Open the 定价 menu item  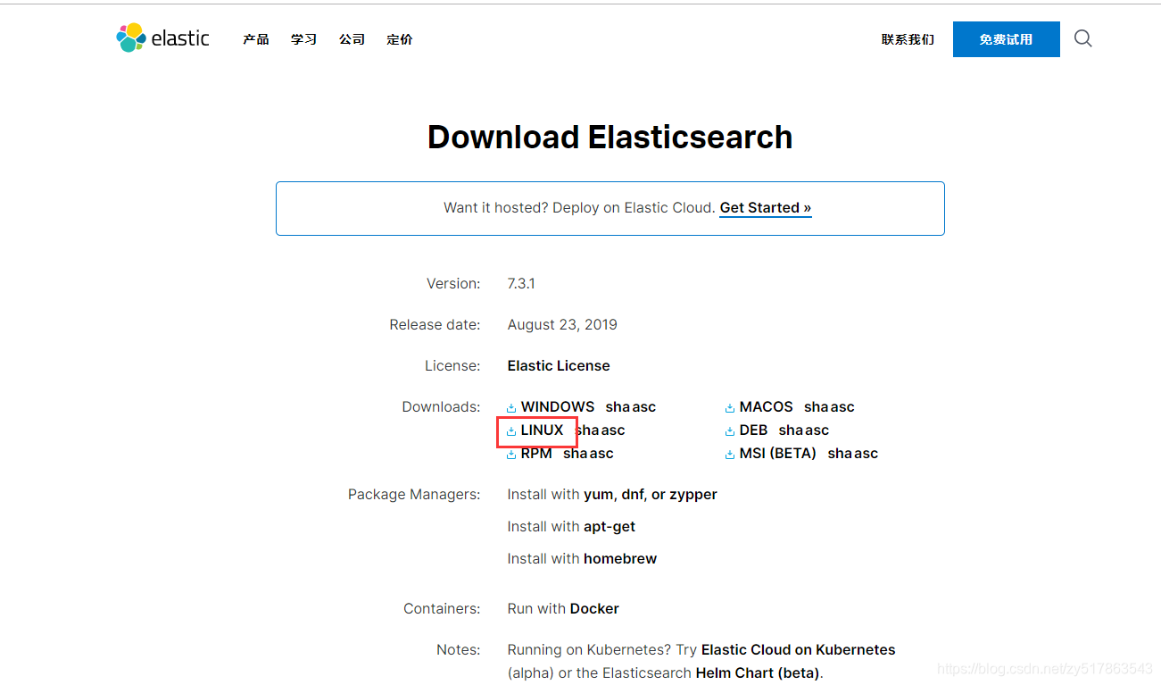(400, 39)
